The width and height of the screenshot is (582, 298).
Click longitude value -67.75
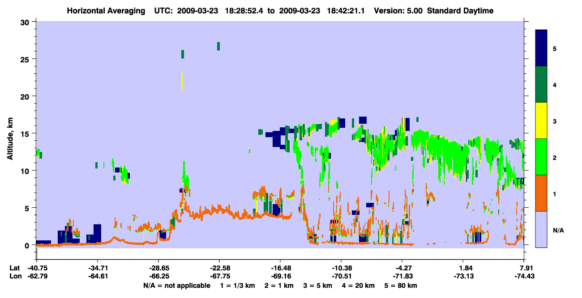tap(219, 276)
